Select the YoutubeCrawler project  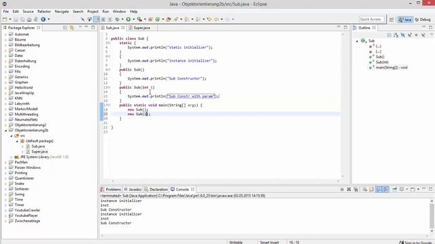(27, 210)
